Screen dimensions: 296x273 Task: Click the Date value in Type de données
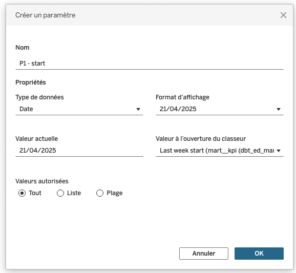pyautogui.click(x=26, y=109)
